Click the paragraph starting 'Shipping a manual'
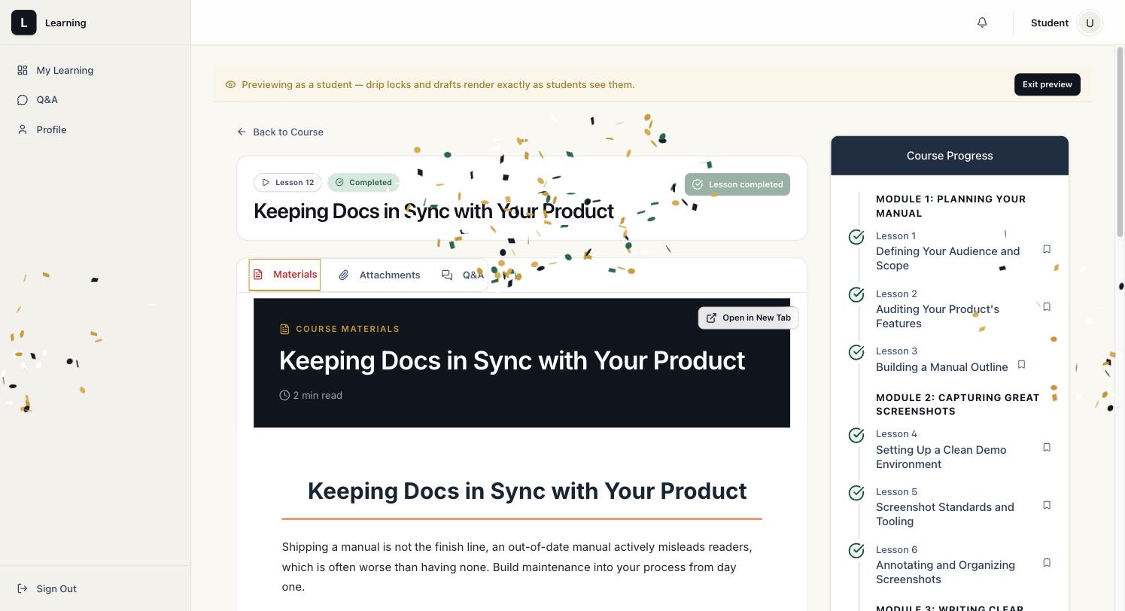The height and width of the screenshot is (611, 1125). point(517,567)
